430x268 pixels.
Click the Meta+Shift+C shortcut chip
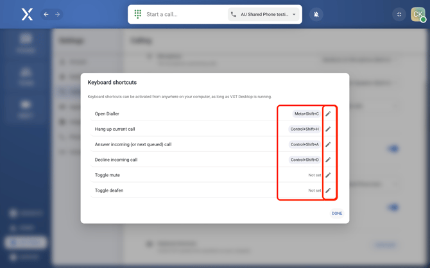coord(307,113)
